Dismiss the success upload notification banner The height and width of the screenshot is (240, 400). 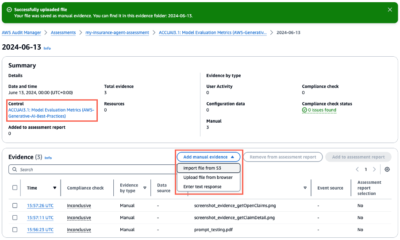pyautogui.click(x=390, y=10)
